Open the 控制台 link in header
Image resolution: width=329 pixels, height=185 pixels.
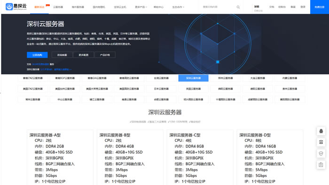[282, 7]
